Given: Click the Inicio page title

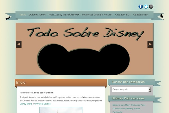Looking at the screenshot, I should [x=21, y=82].
